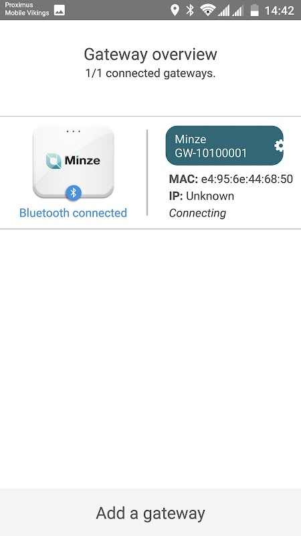
Task: Tap the MAC address line
Action: (231, 179)
